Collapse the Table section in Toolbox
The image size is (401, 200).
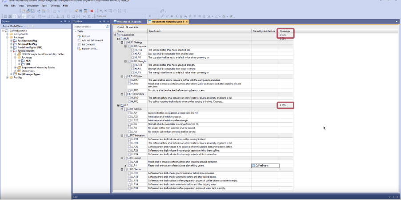pos(75,32)
